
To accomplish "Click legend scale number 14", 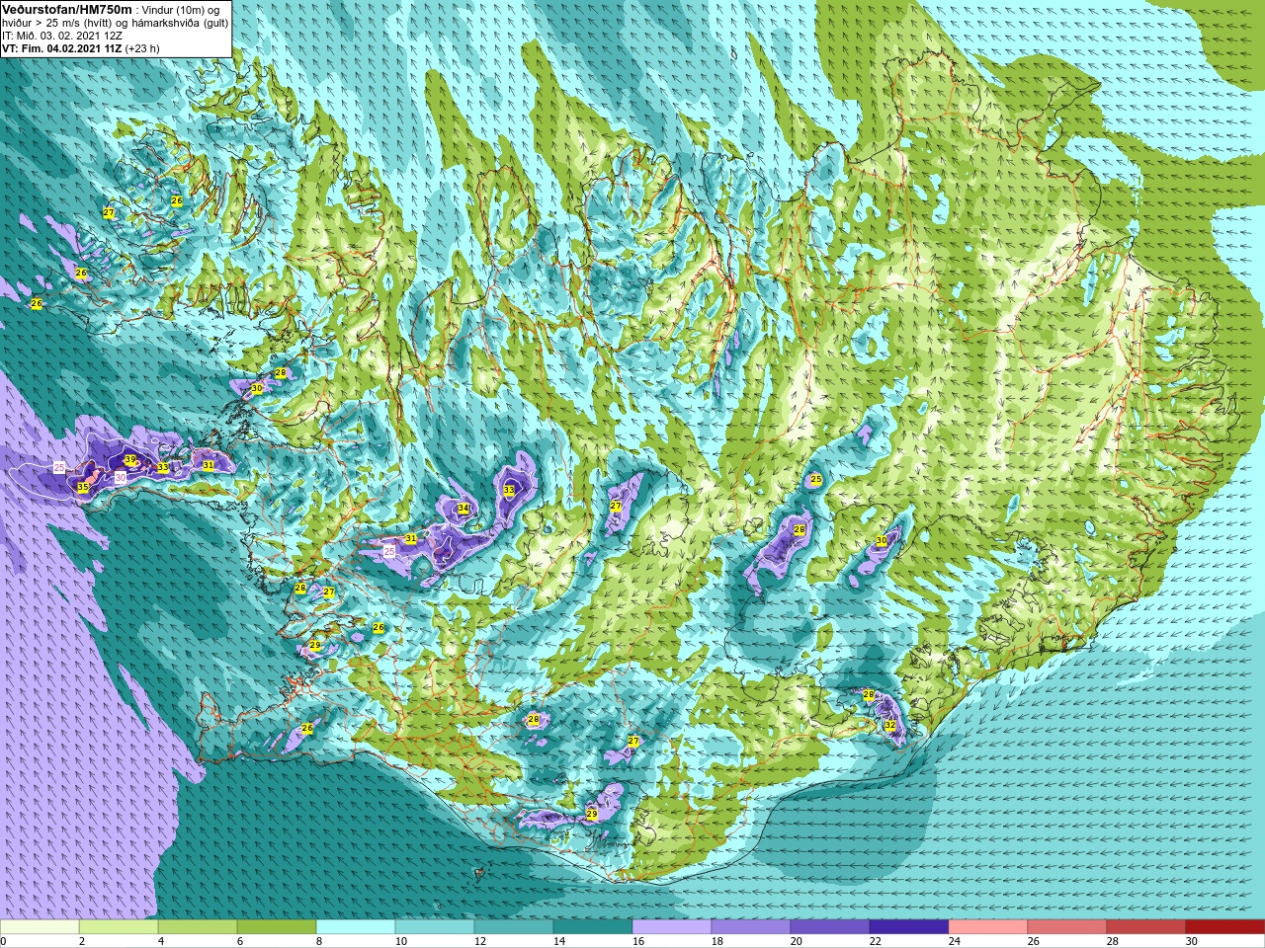I will (x=559, y=941).
